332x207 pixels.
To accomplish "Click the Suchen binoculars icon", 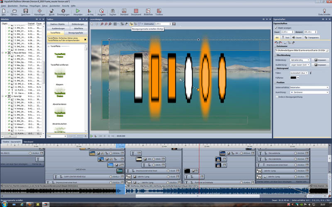I will 112,11.
